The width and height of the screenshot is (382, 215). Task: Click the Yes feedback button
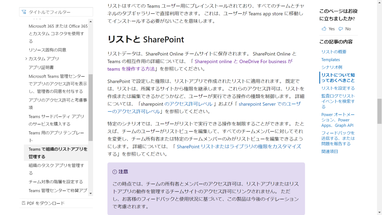point(328,29)
